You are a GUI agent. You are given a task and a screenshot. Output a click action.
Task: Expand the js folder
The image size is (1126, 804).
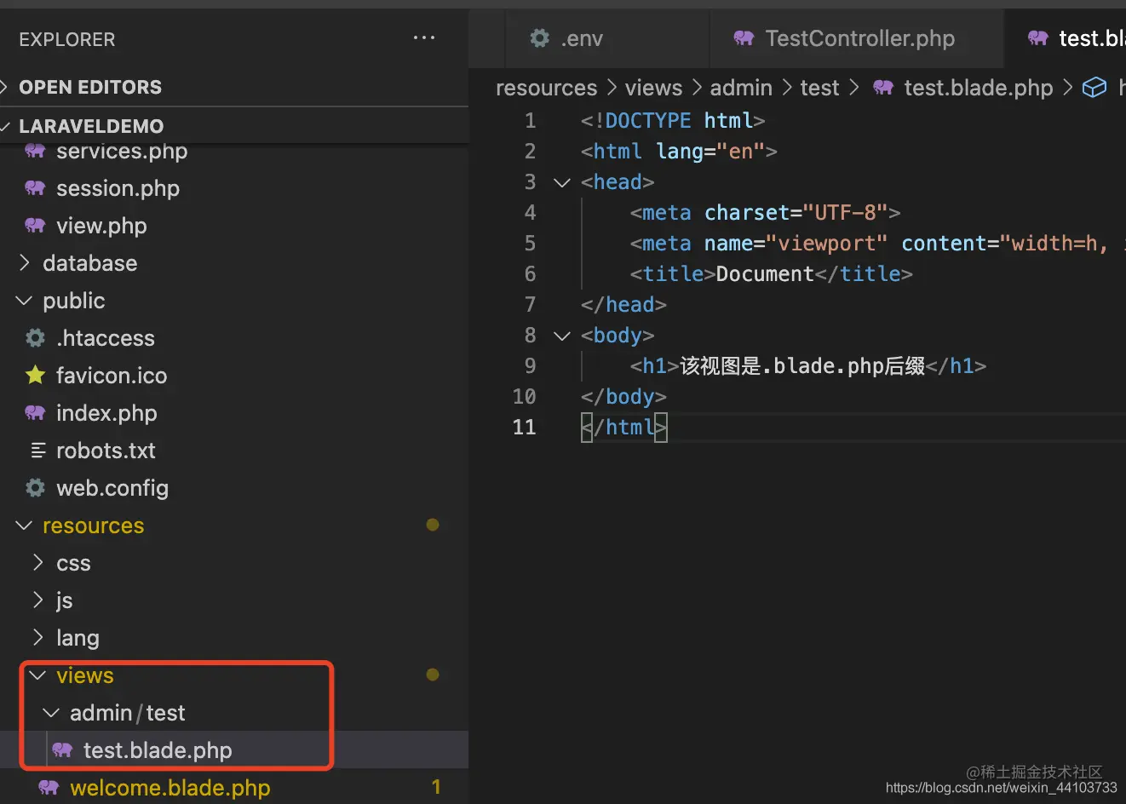[x=38, y=600]
